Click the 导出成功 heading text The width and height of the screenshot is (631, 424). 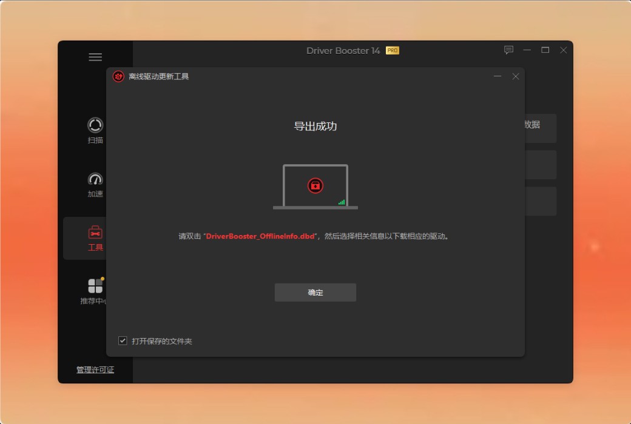pyautogui.click(x=315, y=126)
